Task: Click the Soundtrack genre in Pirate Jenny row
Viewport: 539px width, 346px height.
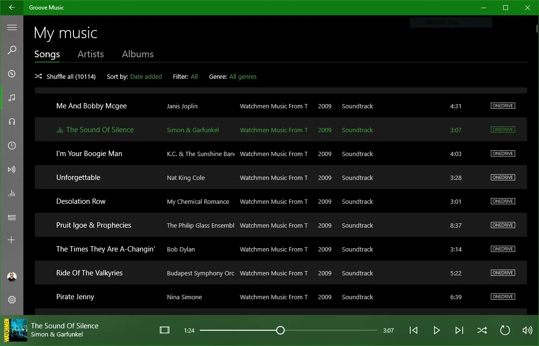Action: (357, 297)
